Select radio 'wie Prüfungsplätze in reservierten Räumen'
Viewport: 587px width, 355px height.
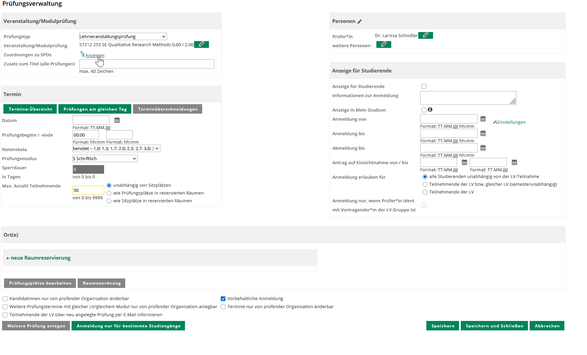(109, 193)
